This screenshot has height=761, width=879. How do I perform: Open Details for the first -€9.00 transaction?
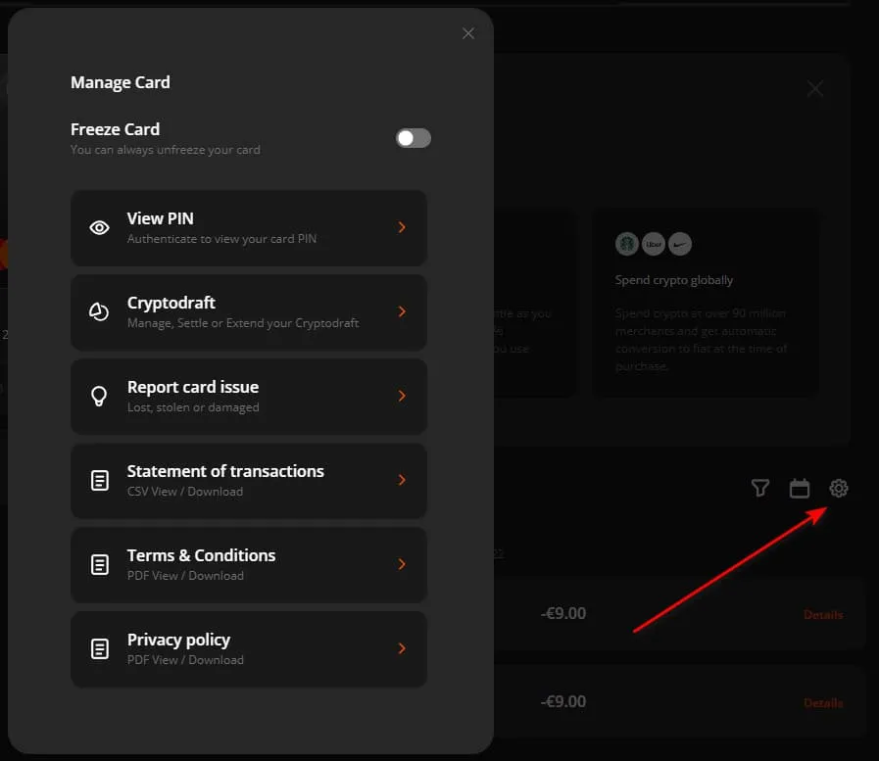click(x=823, y=615)
